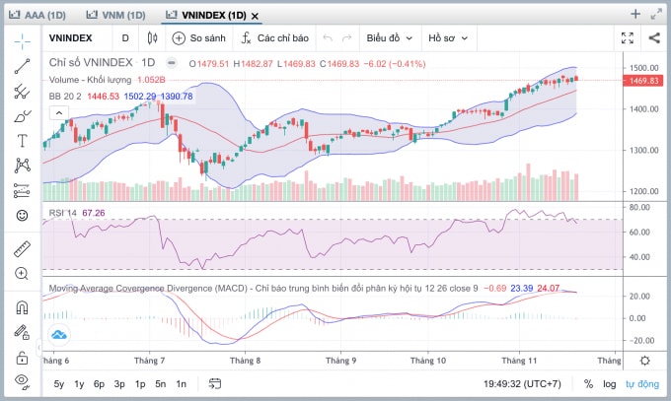The height and width of the screenshot is (401, 671).
Task: Enter fullscreen chart mode
Action: tap(628, 38)
